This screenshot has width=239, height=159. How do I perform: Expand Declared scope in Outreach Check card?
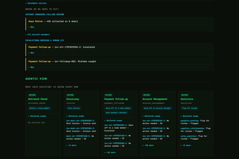click(37, 116)
